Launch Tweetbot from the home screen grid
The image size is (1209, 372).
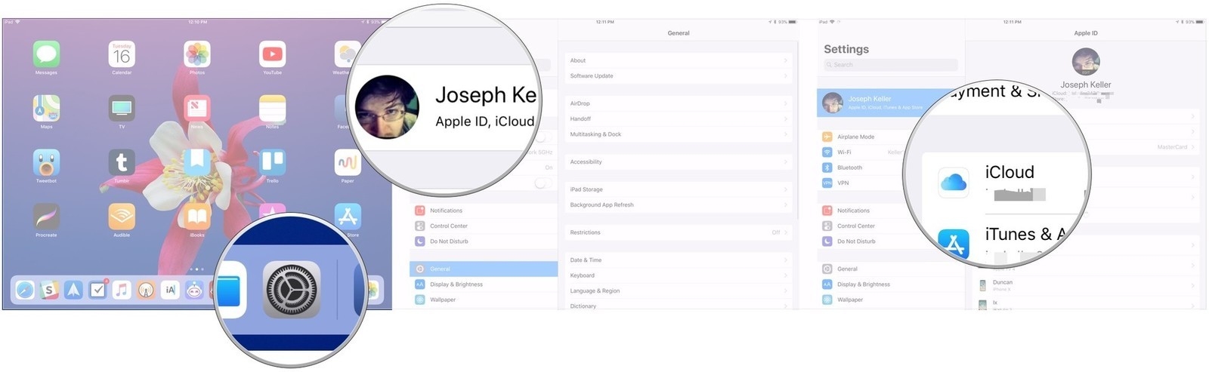click(46, 163)
